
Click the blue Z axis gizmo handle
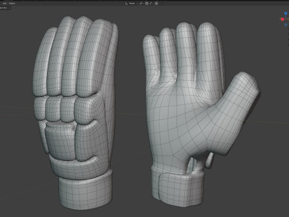pos(286,13)
